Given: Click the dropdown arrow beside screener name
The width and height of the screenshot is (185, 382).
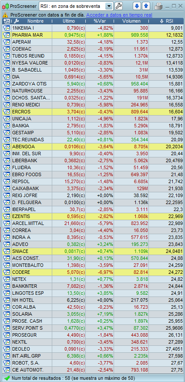Looking at the screenshot, I should [109, 6].
